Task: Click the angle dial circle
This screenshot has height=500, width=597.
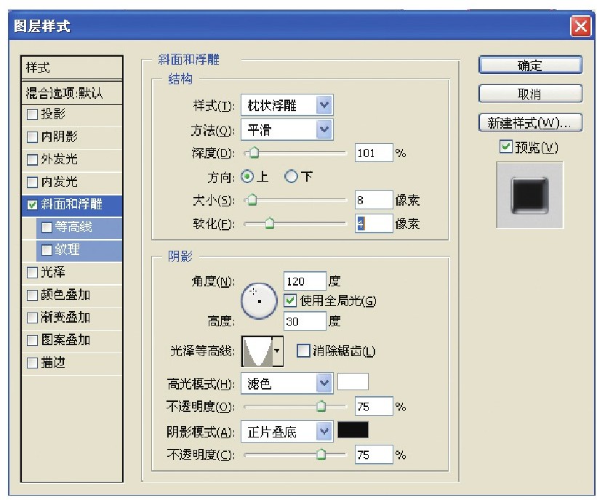Action: coord(260,301)
